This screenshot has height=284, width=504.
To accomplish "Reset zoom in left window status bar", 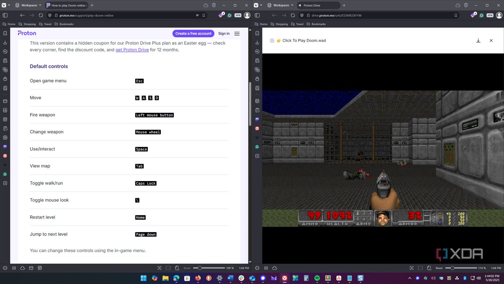I will point(187,268).
